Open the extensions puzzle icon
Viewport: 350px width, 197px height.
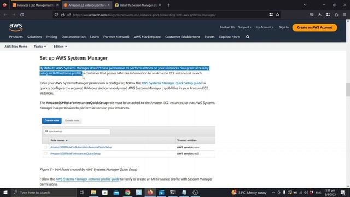click(x=336, y=15)
